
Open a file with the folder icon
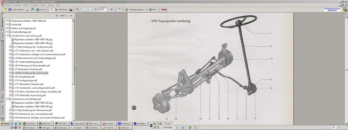5,9
